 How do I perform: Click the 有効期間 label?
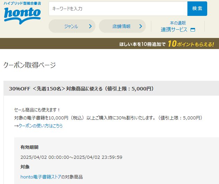pyautogui.click(x=30, y=147)
